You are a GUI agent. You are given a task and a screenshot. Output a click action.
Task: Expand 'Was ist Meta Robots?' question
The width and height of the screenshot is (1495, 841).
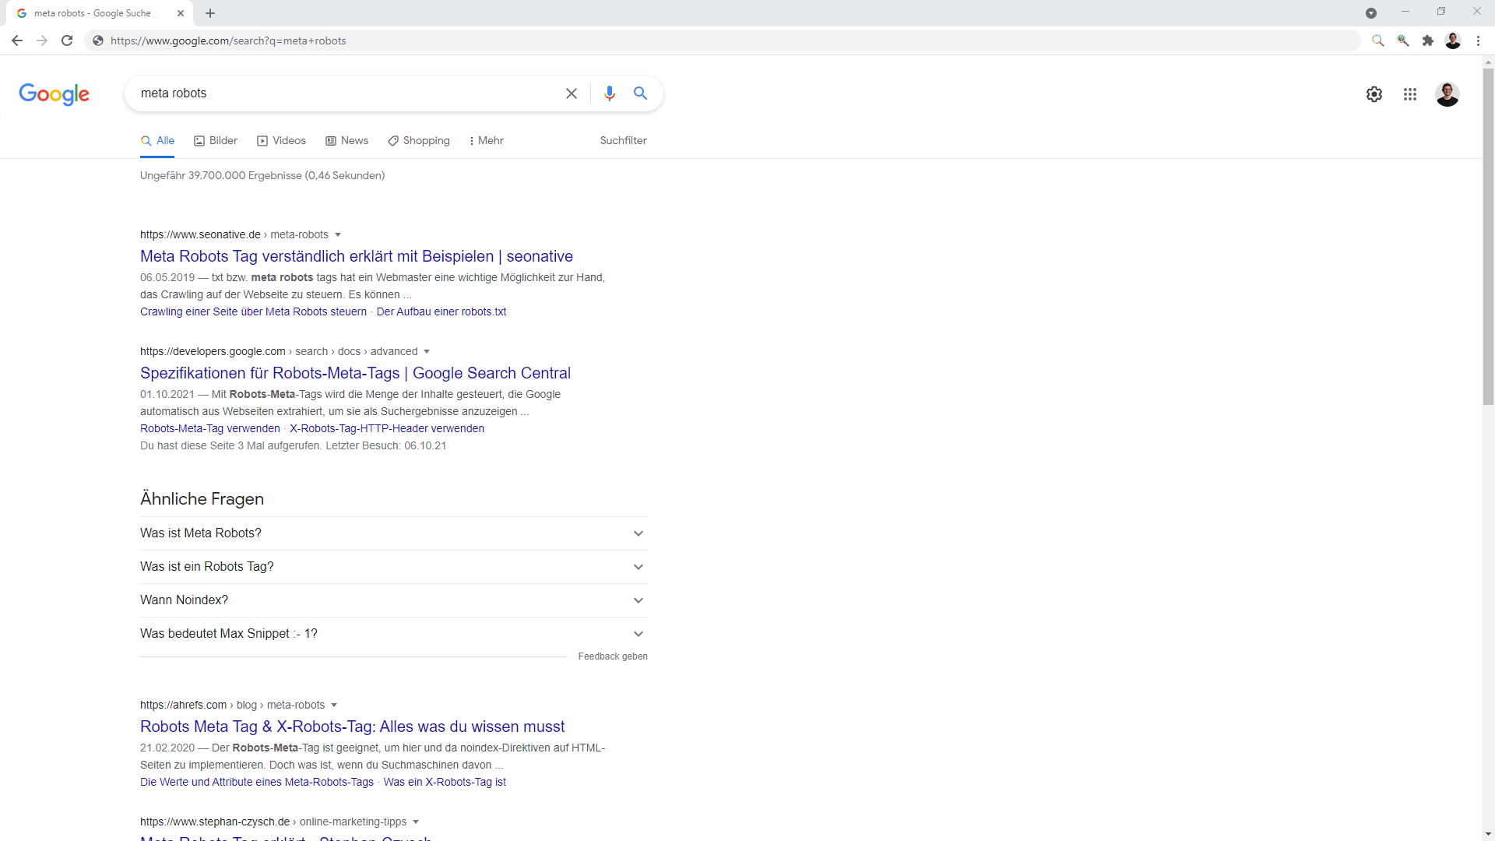click(393, 533)
